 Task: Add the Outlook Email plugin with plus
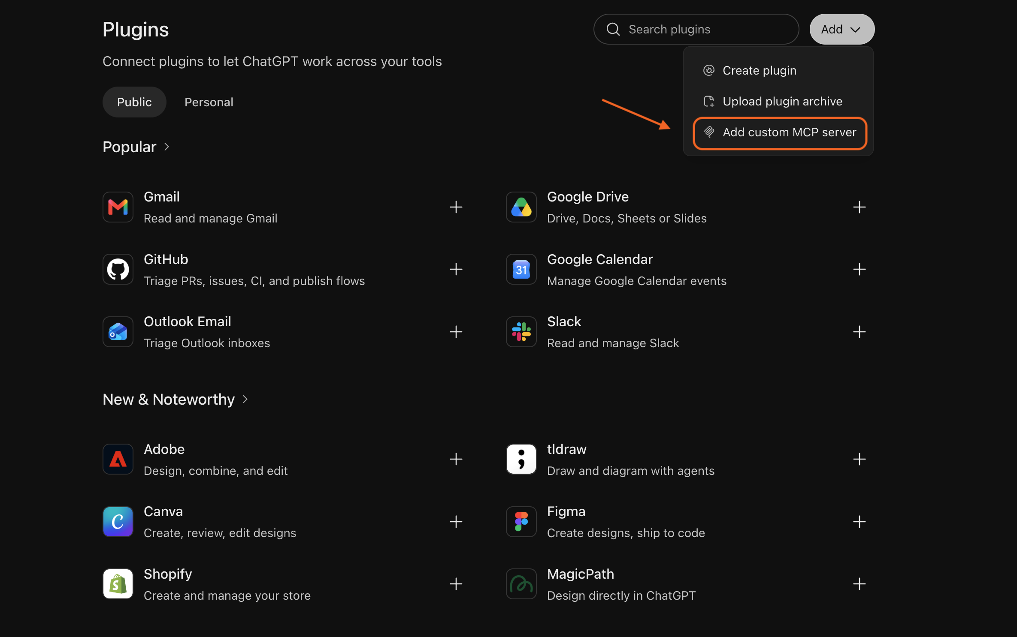click(x=456, y=332)
